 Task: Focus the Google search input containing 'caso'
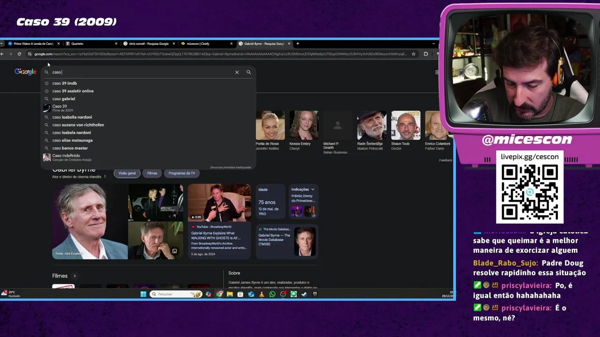pyautogui.click(x=141, y=72)
